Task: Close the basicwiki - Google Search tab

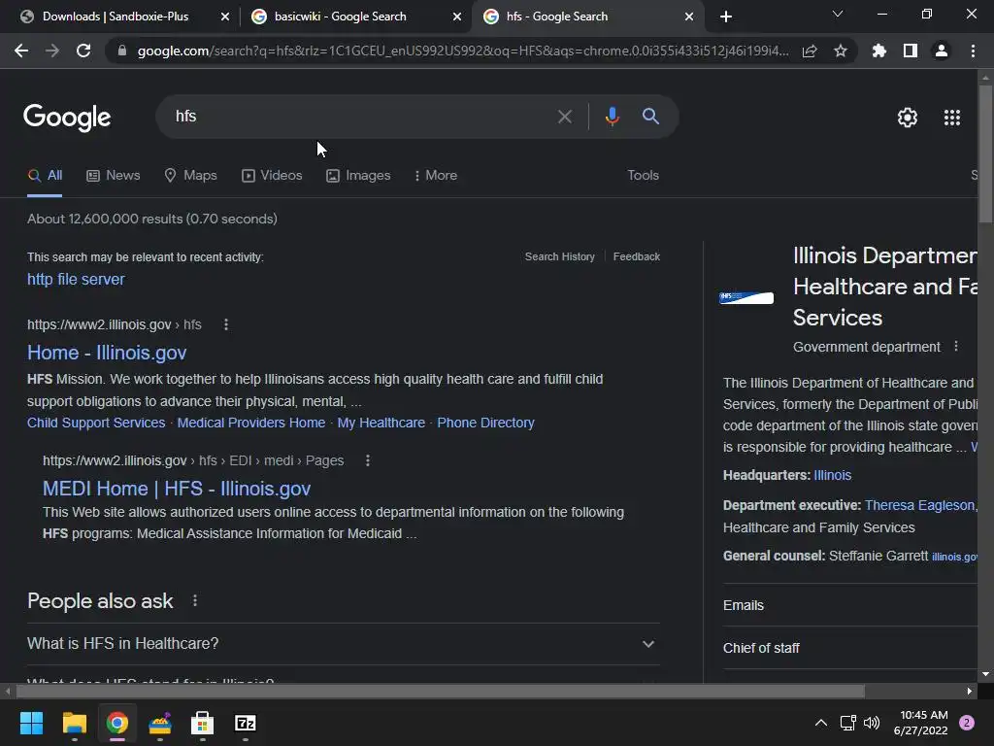Action: pos(457,17)
